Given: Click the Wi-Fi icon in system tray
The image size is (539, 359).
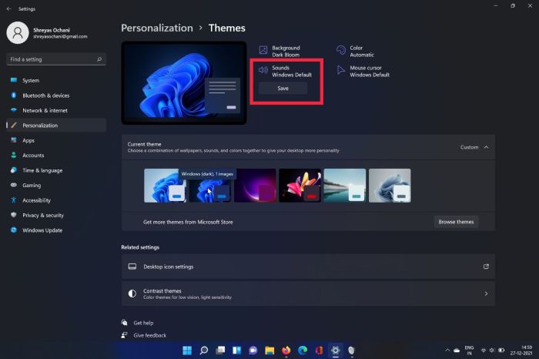Looking at the screenshot, I should point(484,351).
